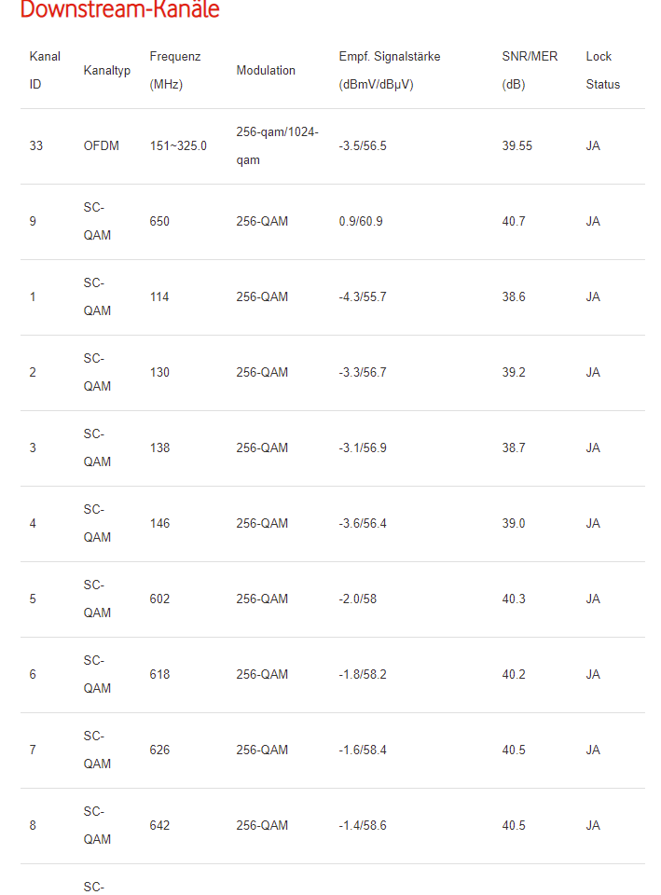Select the OFDM channel type cell

[x=101, y=146]
